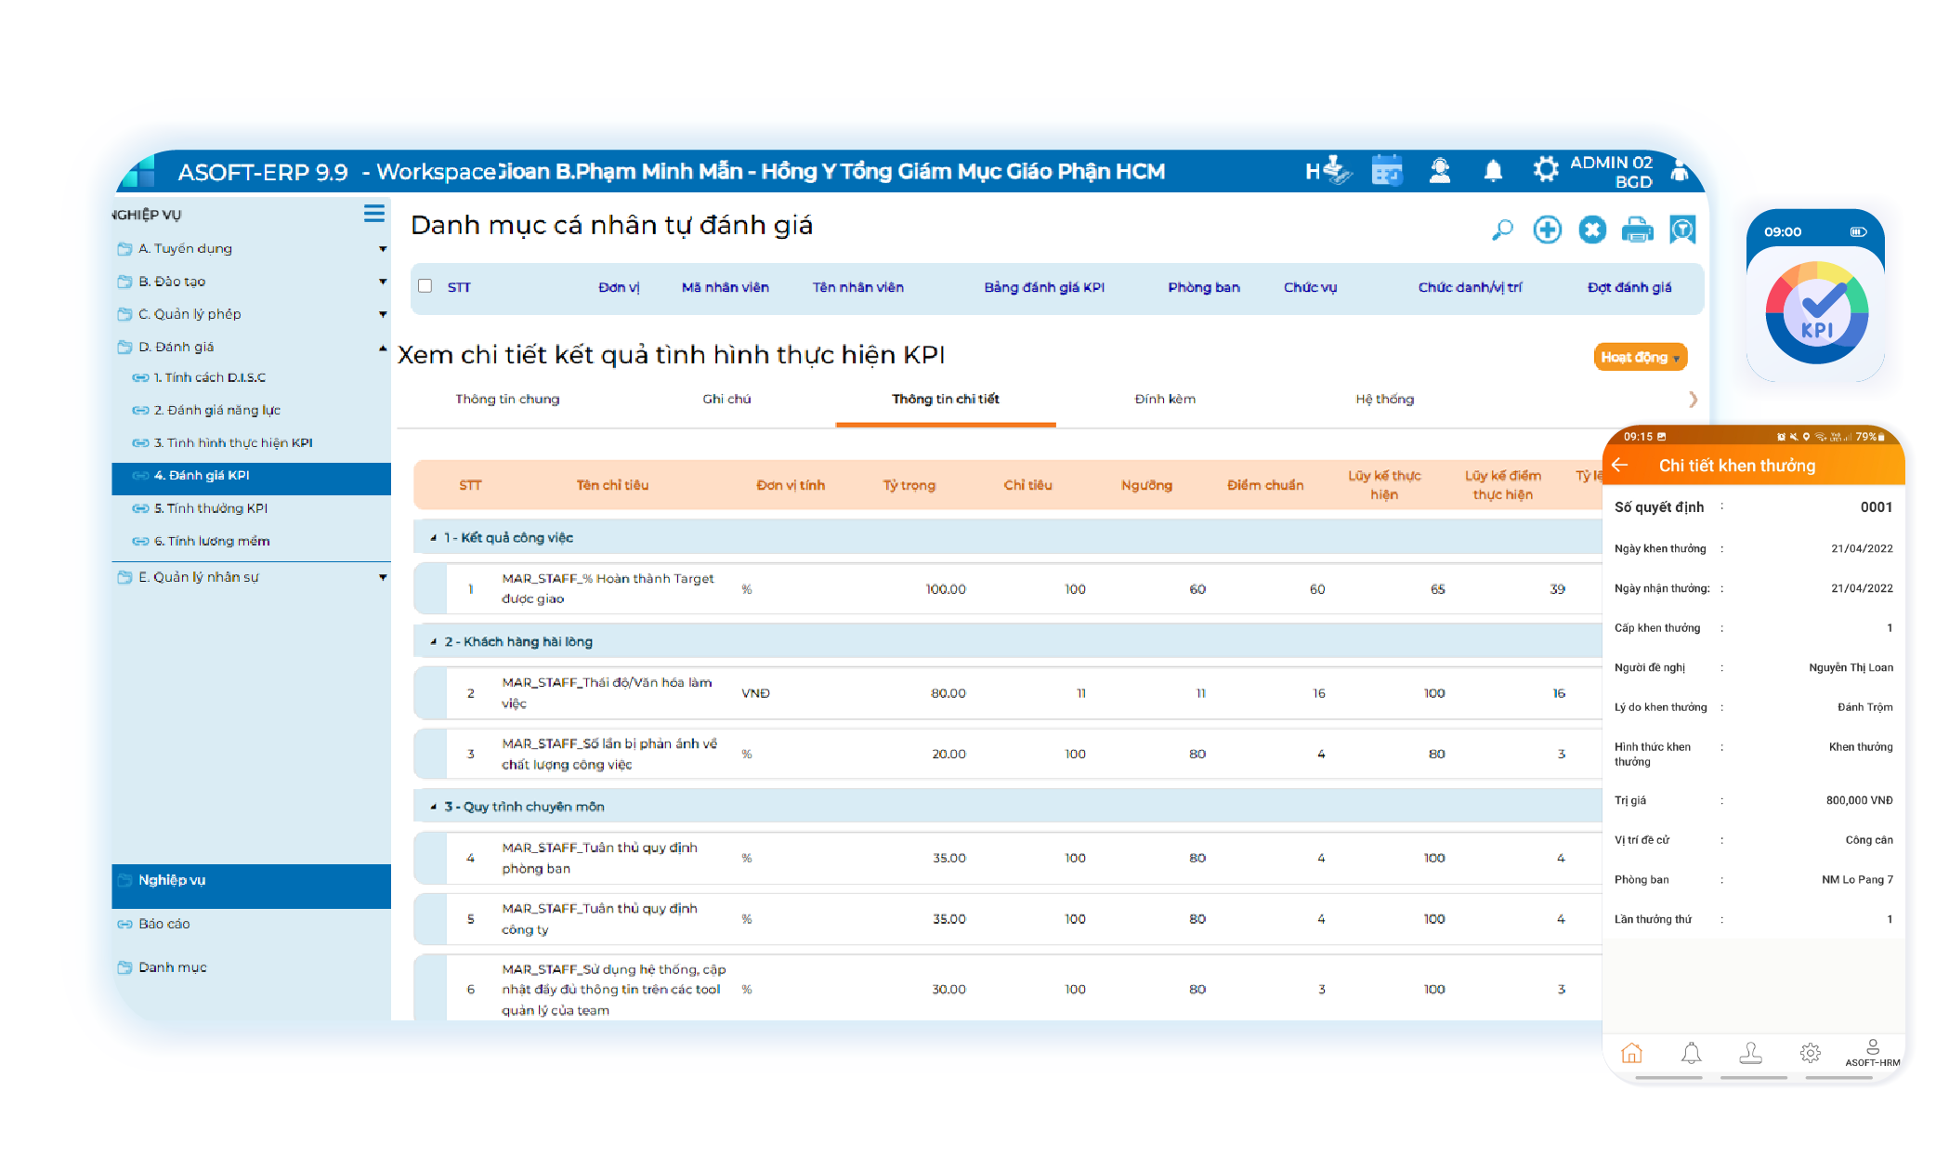1936x1170 pixels.
Task: Collapse the 'D. Đánh giá' menu section
Action: [382, 346]
